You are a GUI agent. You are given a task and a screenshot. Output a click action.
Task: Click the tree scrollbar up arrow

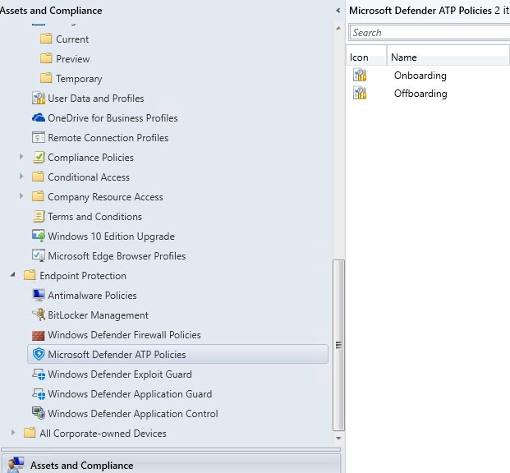338,28
